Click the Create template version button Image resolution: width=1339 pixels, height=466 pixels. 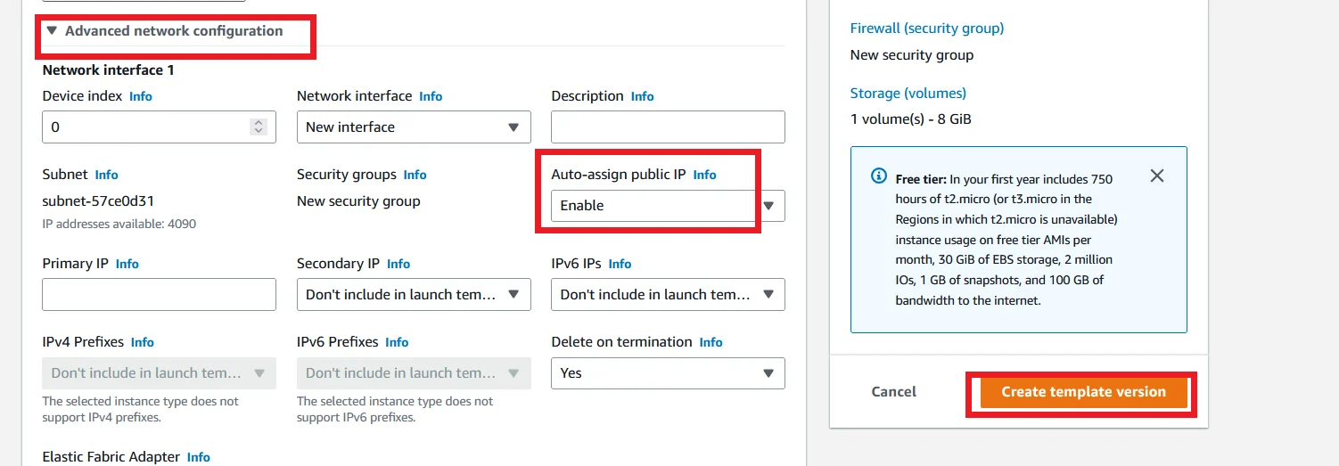tap(1083, 392)
